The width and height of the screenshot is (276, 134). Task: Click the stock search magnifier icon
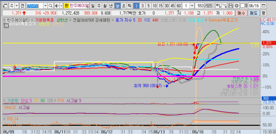[x=50, y=6]
